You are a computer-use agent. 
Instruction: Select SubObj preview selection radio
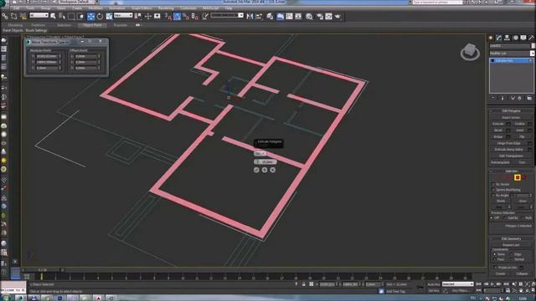tap(505, 217)
